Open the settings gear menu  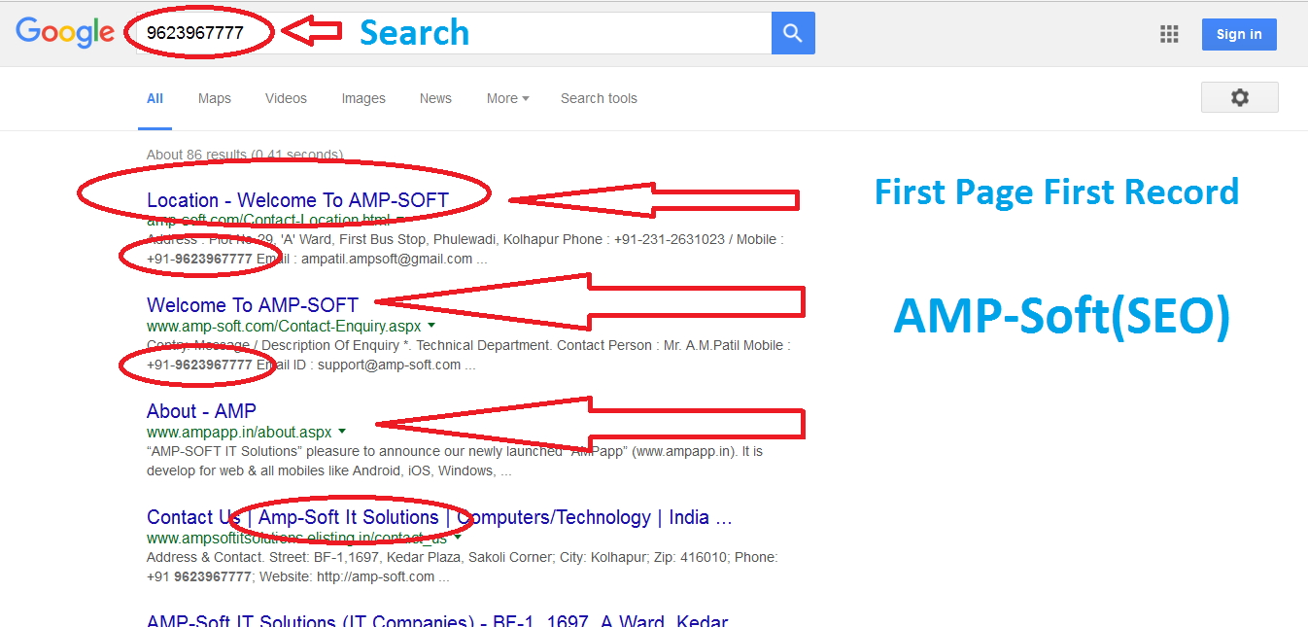click(x=1239, y=97)
